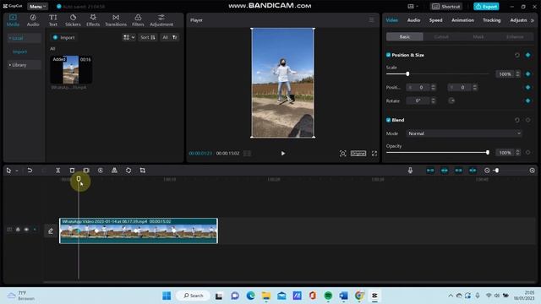Screen dimensions: 541x304
Task: Expand the Local section in sidebar
Action: 24,38
